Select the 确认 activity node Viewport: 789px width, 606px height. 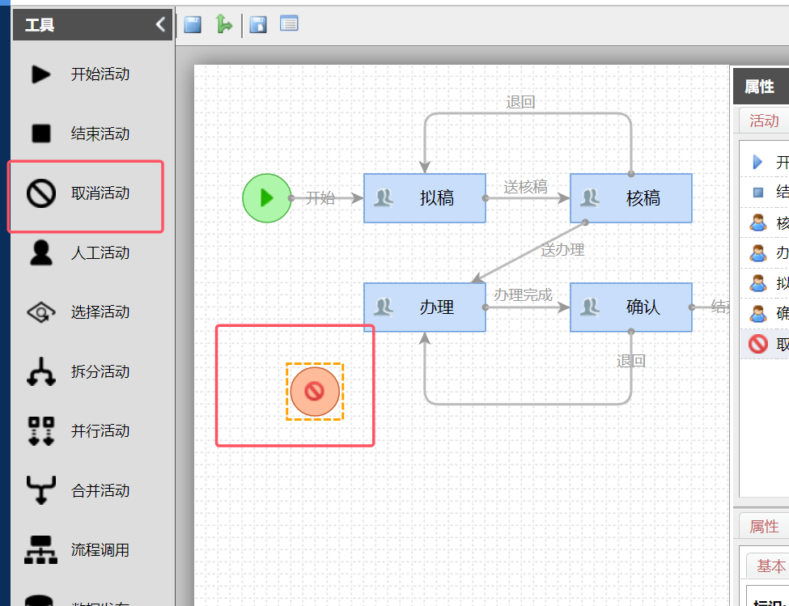pyautogui.click(x=631, y=307)
